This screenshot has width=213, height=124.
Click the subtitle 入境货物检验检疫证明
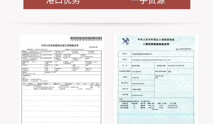156,44
